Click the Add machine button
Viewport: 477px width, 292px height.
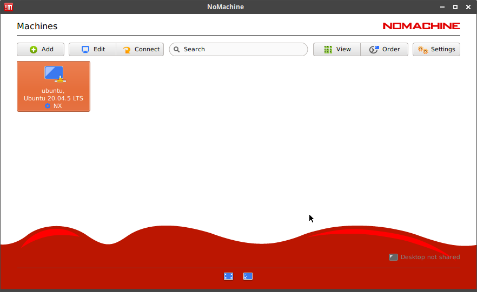[x=41, y=50]
